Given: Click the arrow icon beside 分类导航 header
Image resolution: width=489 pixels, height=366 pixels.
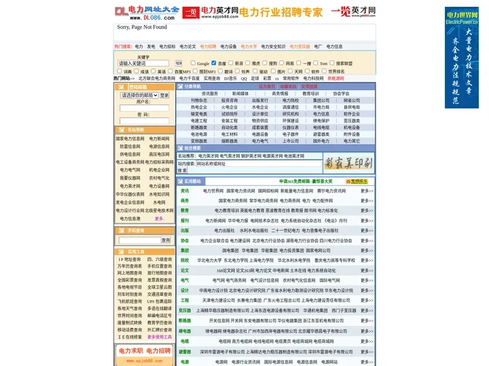Looking at the screenshot, I should (x=180, y=87).
